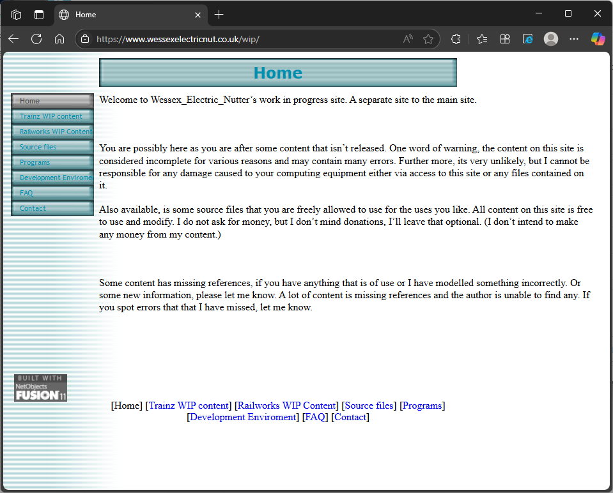The width and height of the screenshot is (613, 493).
Task: Open Trainz WIP content in sidebar navigation
Action: click(x=52, y=116)
